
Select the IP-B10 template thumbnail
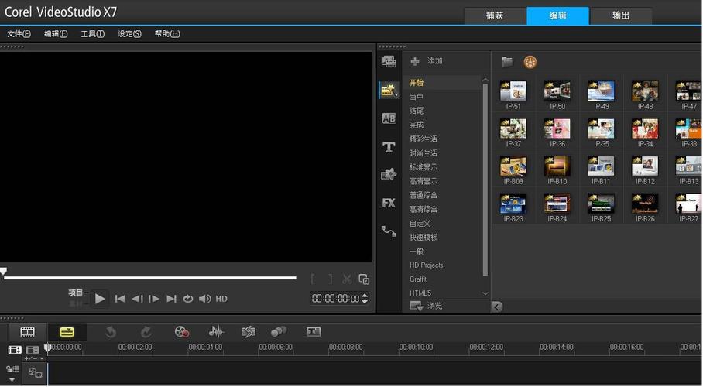coord(557,167)
